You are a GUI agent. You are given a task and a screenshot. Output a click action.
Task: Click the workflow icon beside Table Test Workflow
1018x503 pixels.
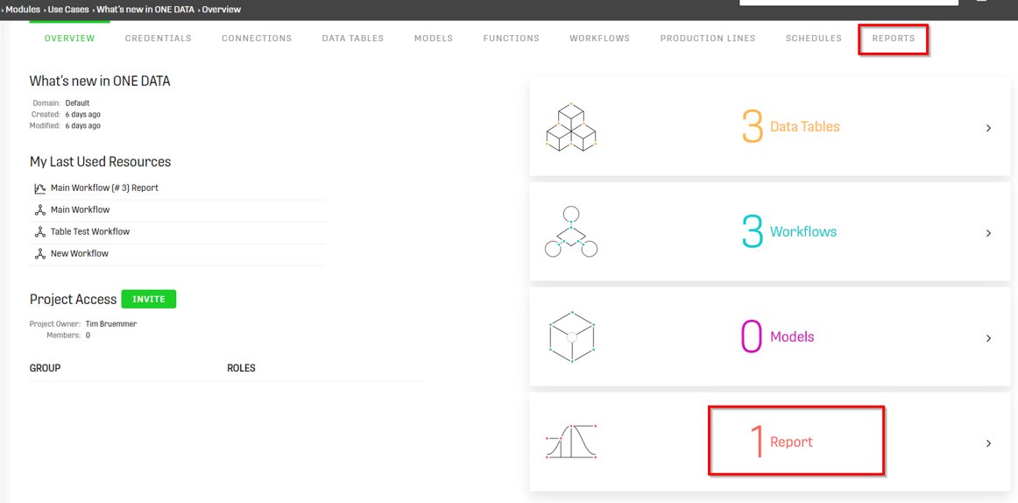(39, 231)
